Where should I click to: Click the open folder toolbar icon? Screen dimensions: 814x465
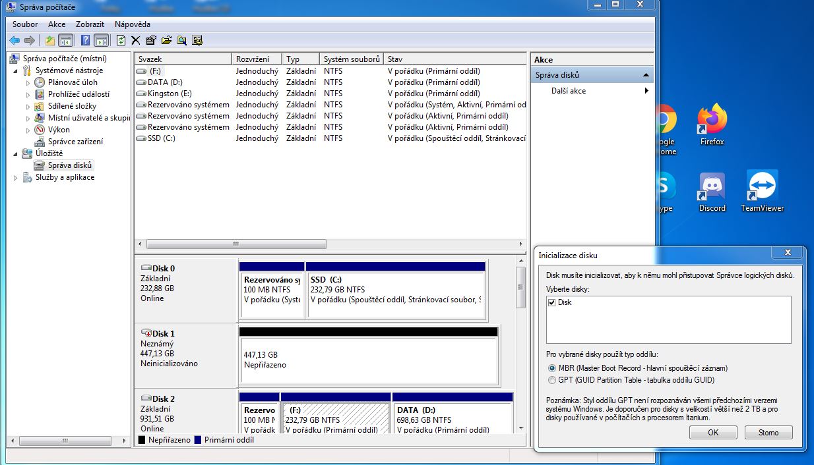(x=166, y=41)
